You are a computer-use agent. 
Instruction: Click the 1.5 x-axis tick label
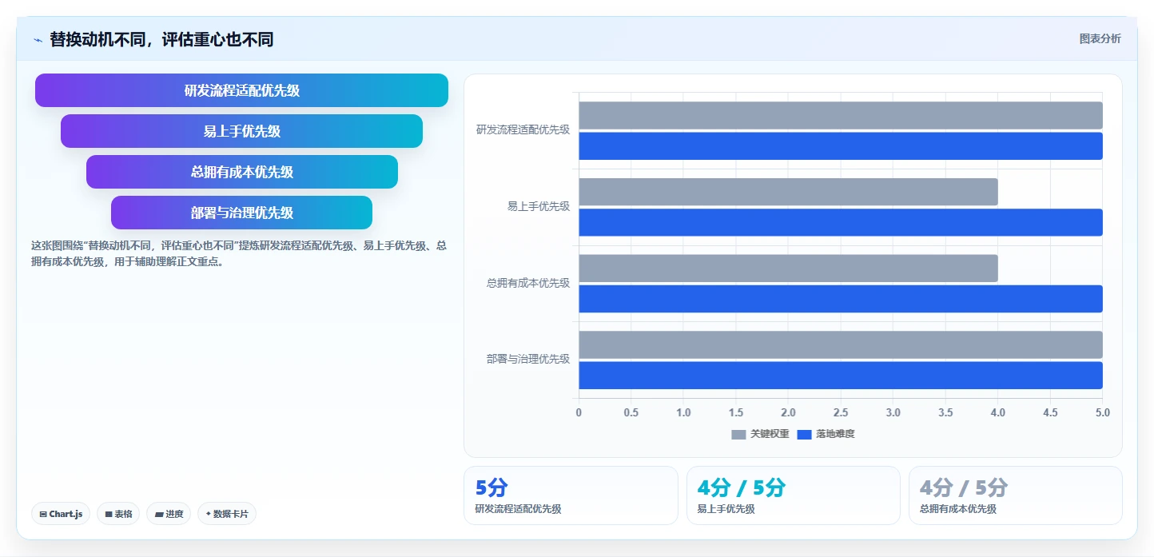736,412
